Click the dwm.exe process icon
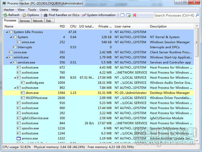The height and width of the screenshot is (152, 202). [x=23, y=93]
